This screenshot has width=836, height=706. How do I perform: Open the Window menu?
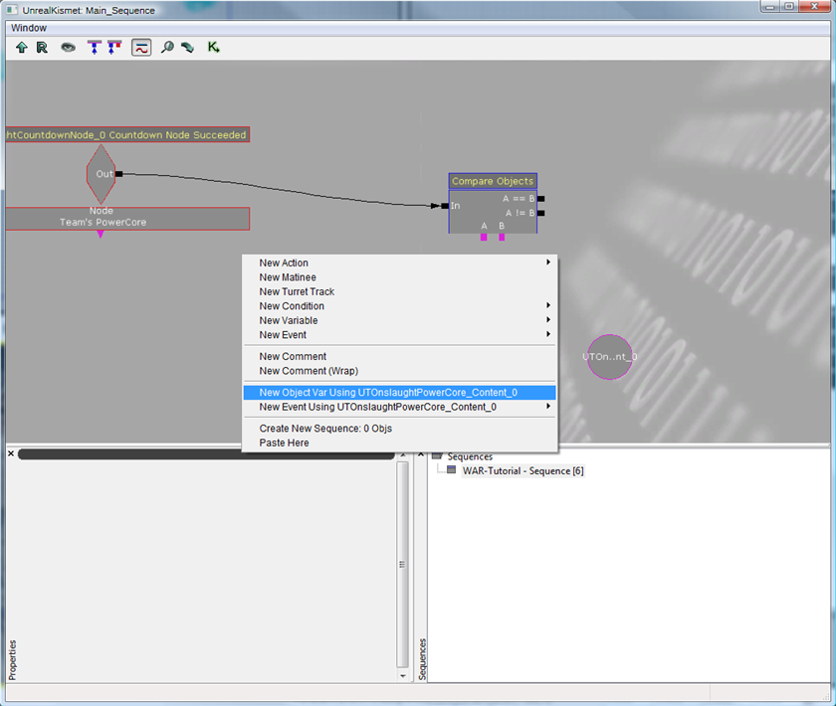(29, 28)
